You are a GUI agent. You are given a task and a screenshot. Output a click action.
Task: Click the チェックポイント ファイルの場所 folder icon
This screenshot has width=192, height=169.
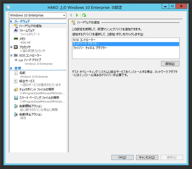click(x=16, y=89)
